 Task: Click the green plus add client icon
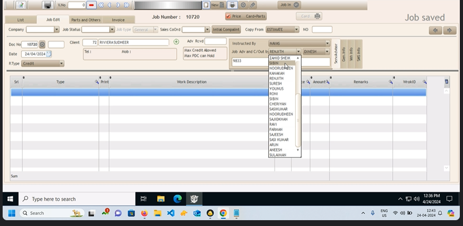click(176, 42)
